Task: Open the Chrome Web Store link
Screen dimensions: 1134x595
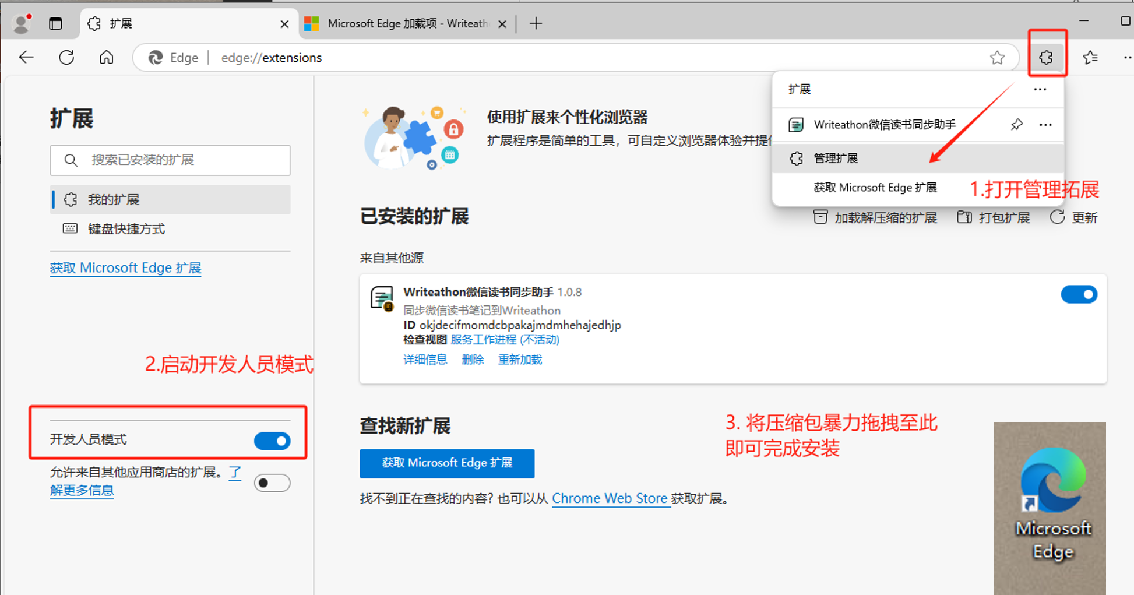Action: [x=610, y=499]
